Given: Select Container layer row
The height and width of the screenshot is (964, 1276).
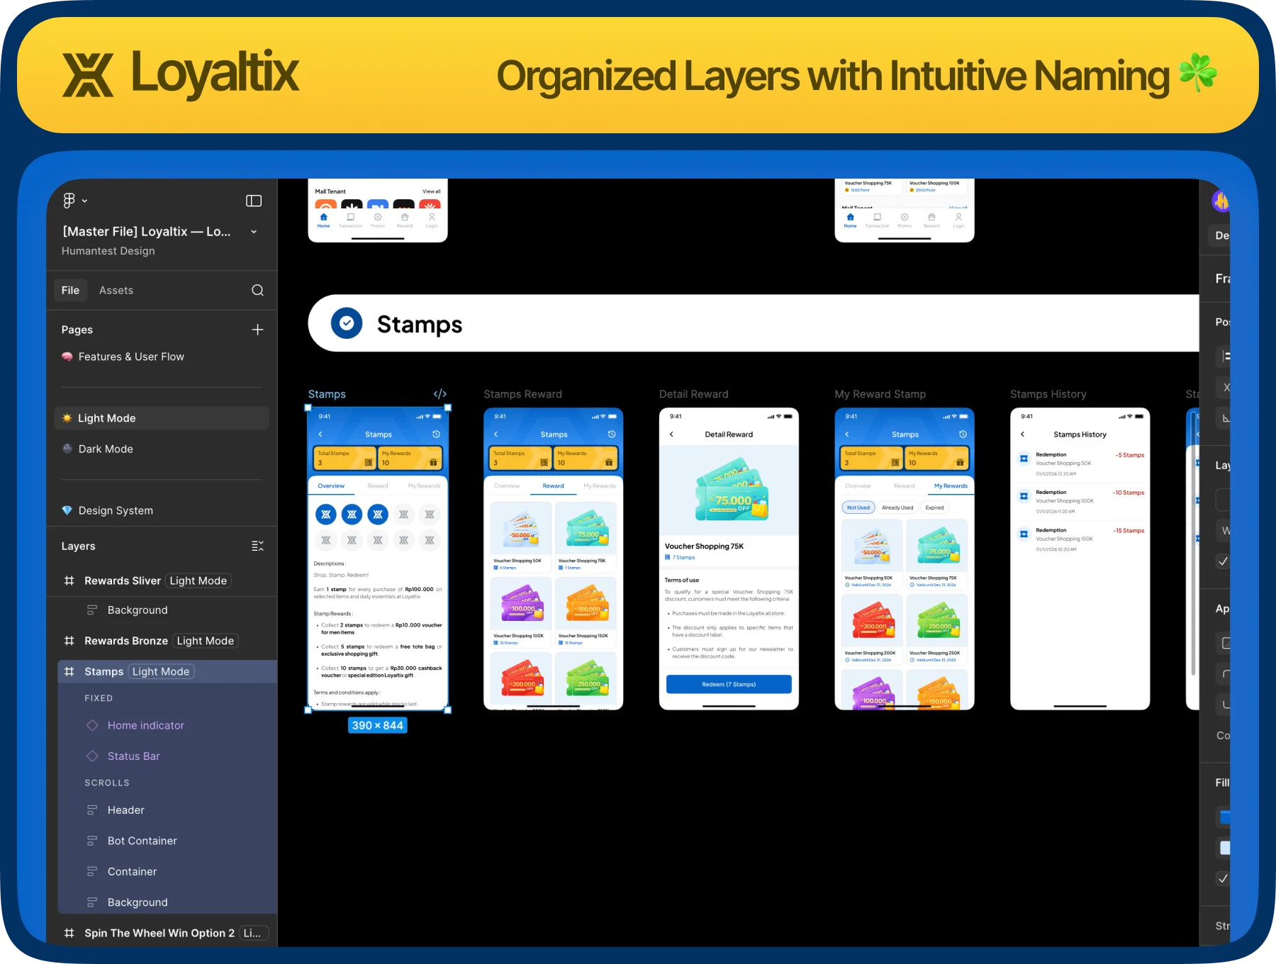Looking at the screenshot, I should pyautogui.click(x=167, y=871).
